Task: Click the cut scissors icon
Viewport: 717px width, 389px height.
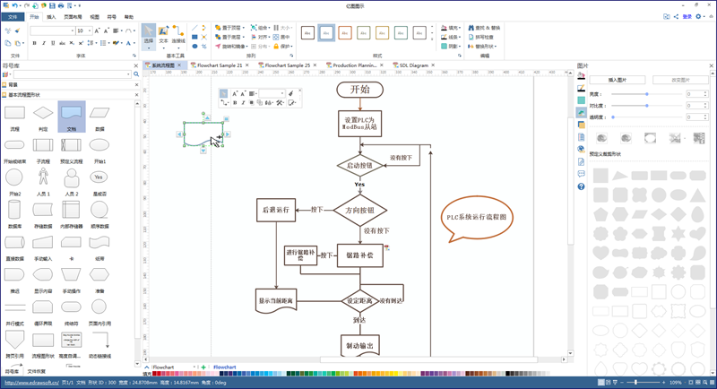Action: tap(8, 30)
